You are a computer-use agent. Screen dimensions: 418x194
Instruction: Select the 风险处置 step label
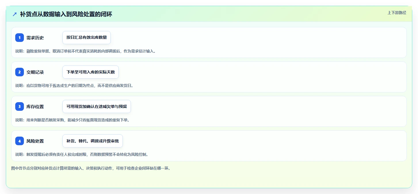pyautogui.click(x=35, y=141)
